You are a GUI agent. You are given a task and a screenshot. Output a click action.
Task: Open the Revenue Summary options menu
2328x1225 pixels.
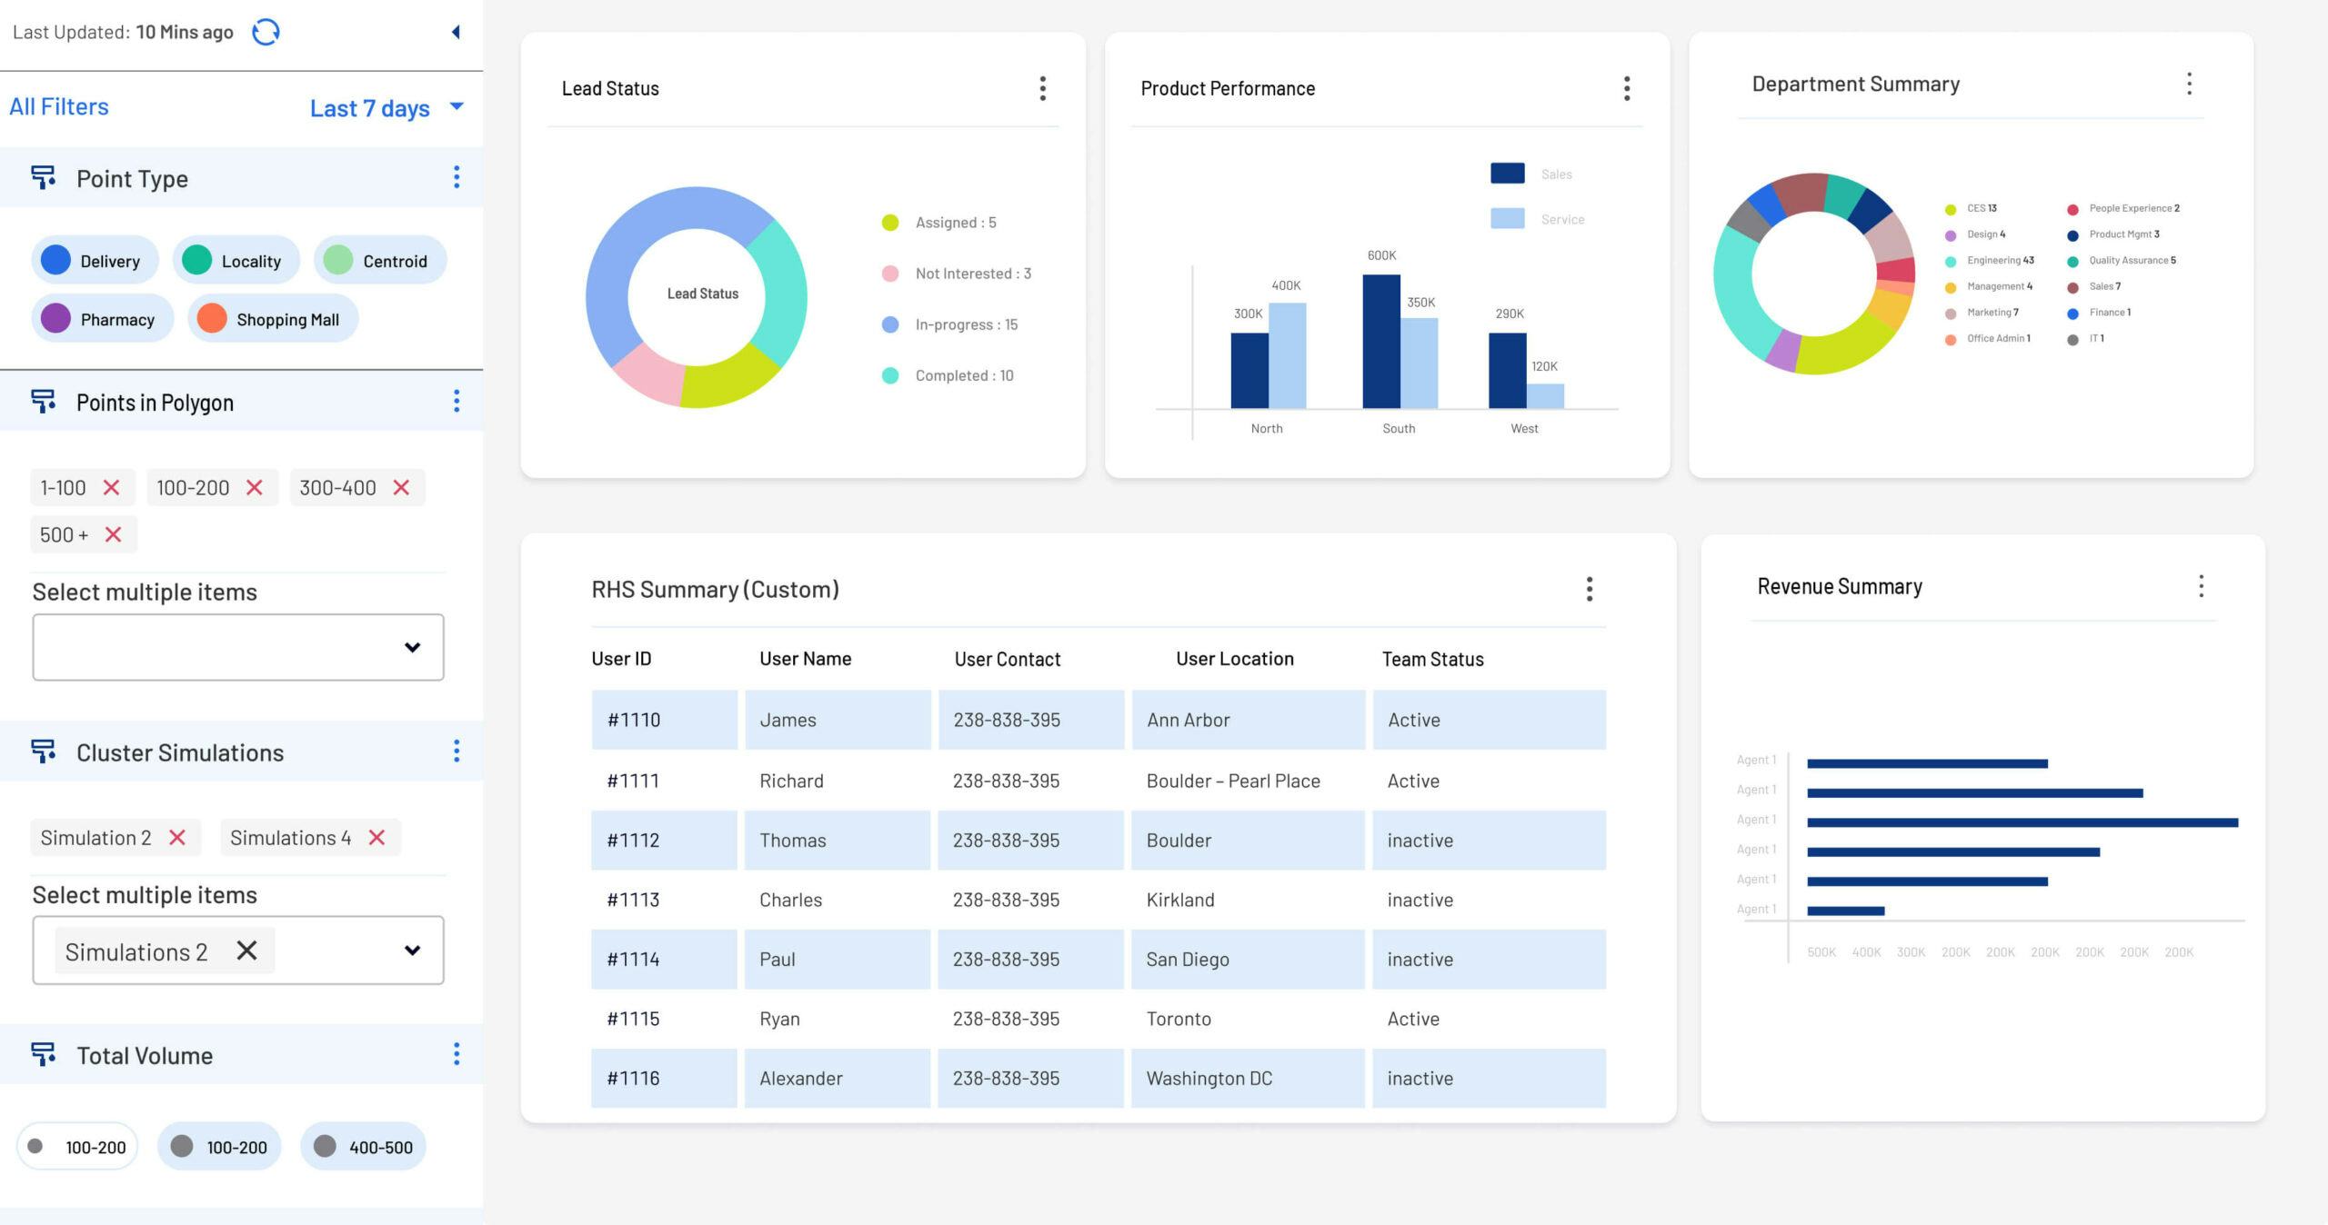coord(2202,587)
